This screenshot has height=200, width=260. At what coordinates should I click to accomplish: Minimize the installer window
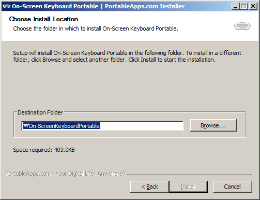coord(235,6)
